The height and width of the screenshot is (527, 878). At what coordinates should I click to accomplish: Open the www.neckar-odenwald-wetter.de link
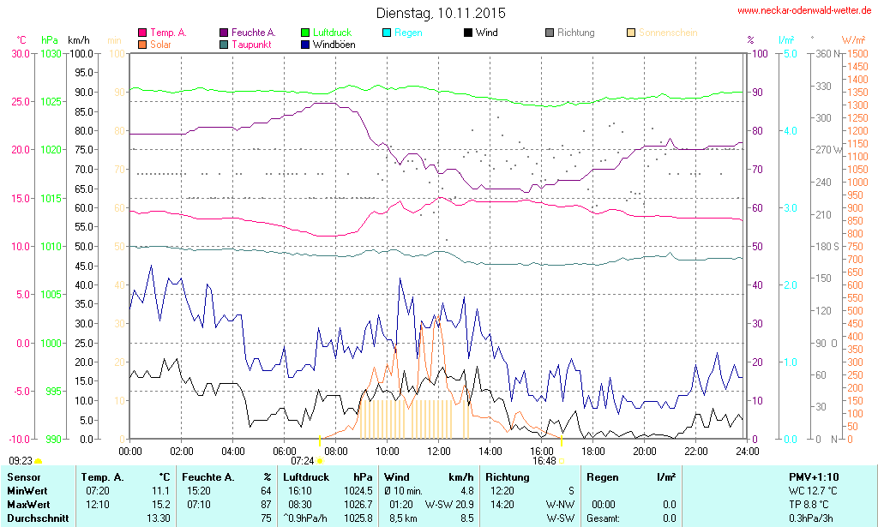(805, 11)
